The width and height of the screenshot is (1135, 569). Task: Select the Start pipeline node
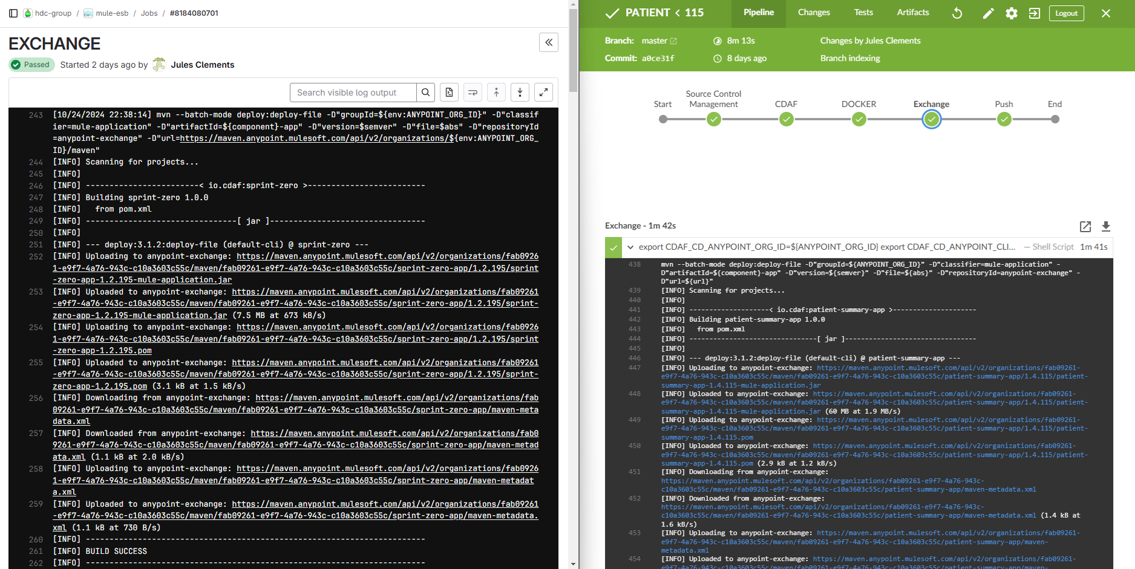point(663,119)
